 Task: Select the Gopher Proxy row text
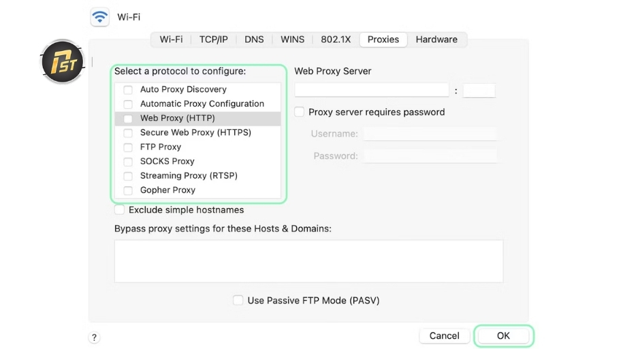pos(168,190)
